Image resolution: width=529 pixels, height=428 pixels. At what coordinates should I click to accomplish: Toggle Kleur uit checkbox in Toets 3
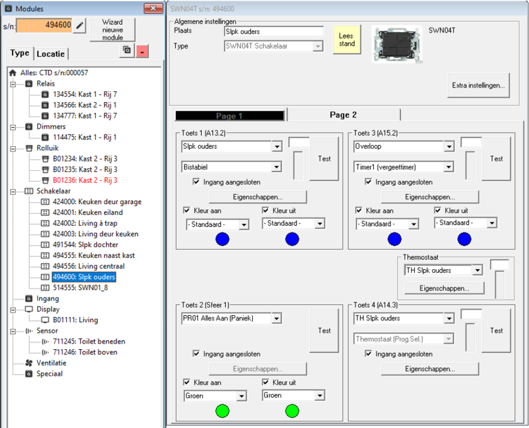437,210
